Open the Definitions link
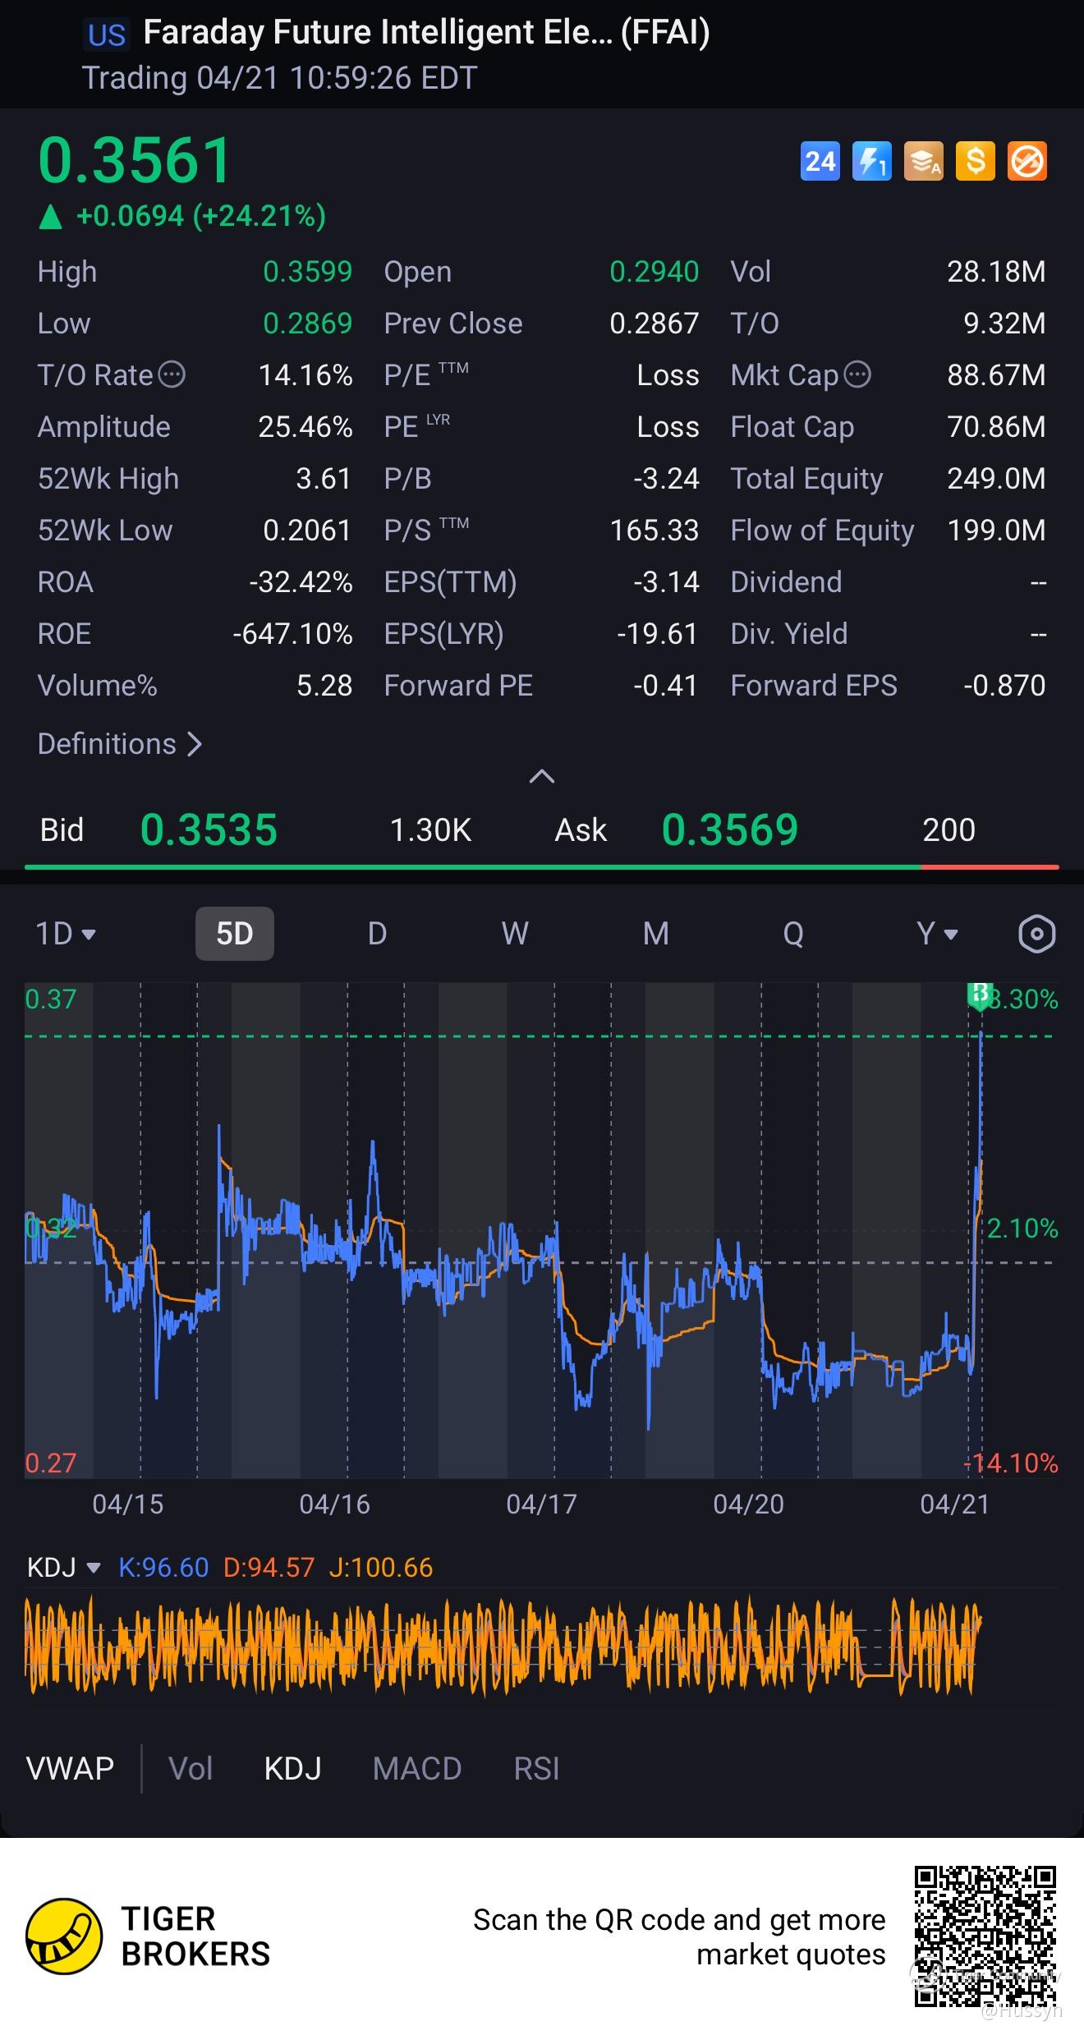This screenshot has width=1084, height=2035. pyautogui.click(x=120, y=744)
